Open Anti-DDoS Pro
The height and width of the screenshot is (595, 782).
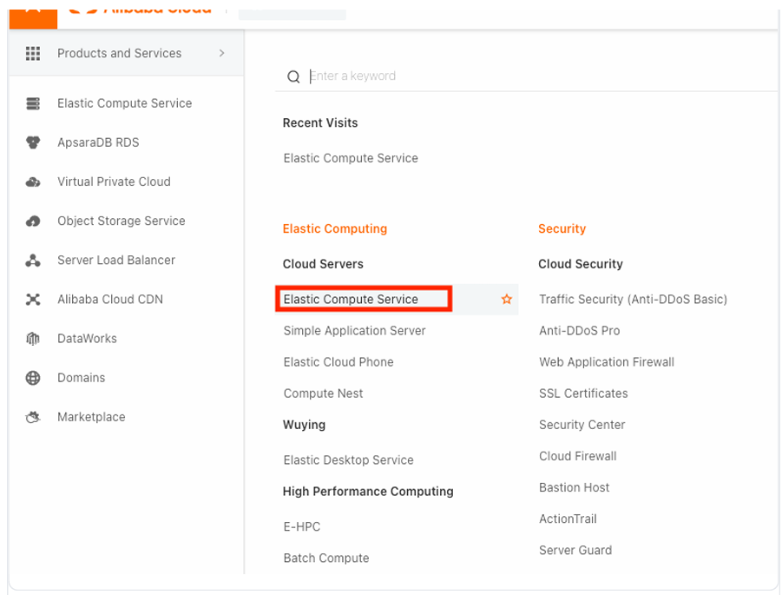click(x=579, y=331)
